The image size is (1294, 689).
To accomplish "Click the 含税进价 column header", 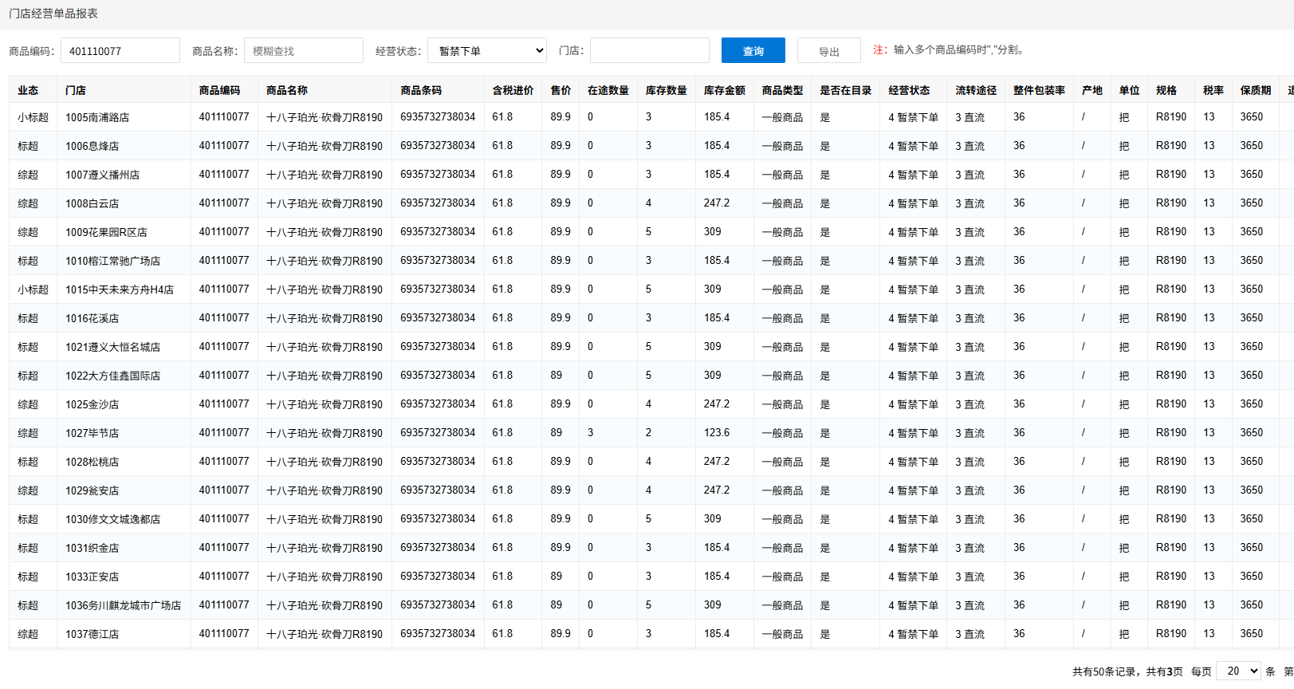I will [513, 90].
